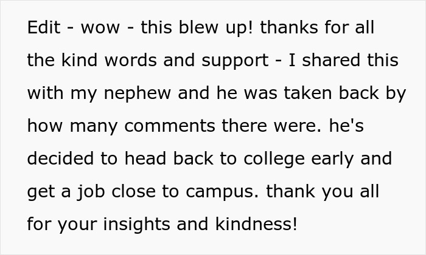The image size is (426, 255).
Task: Click the word "decided"
Action: [x=65, y=159]
